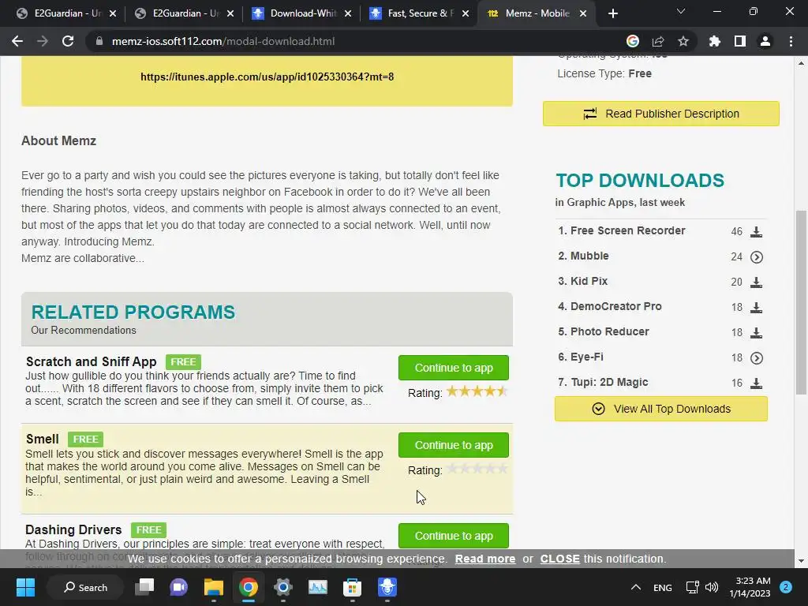Expand View All Top Downloads
The width and height of the screenshot is (808, 606).
[x=661, y=409]
